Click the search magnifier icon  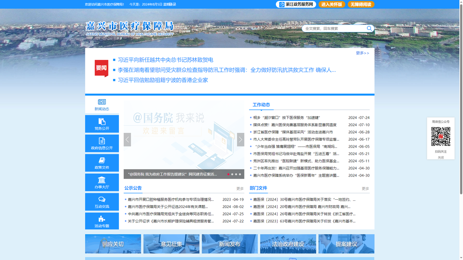[369, 28]
